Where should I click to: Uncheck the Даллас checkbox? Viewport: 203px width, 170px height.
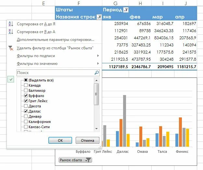(26, 111)
